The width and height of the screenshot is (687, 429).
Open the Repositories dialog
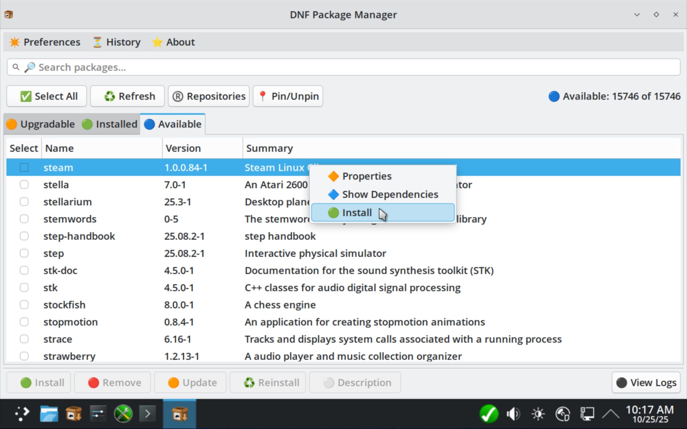pos(209,96)
